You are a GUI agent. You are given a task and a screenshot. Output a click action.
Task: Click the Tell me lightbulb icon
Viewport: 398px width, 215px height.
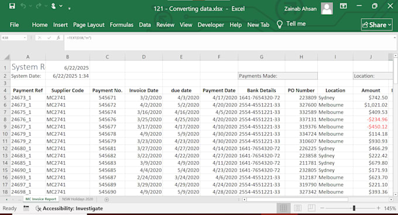point(279,25)
